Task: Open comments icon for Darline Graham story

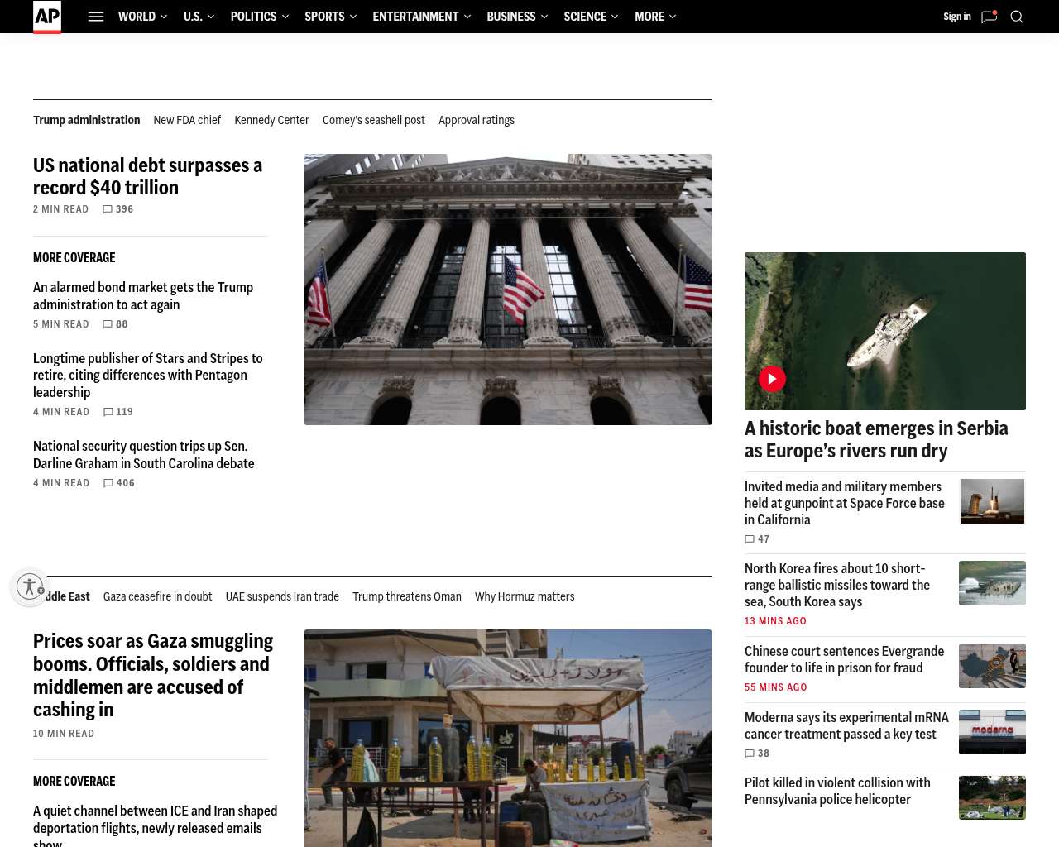Action: (108, 483)
